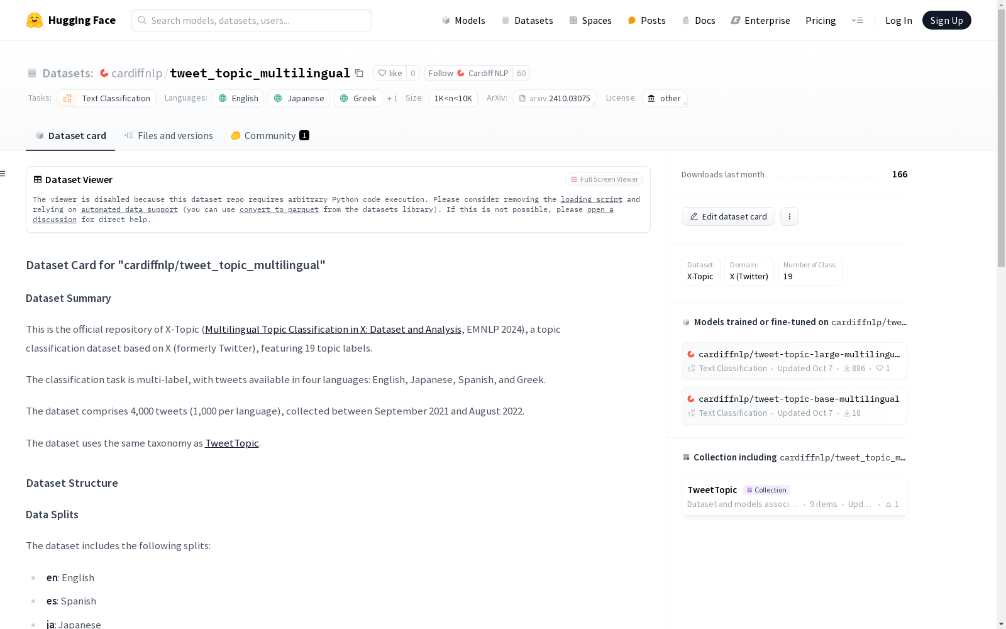This screenshot has width=1006, height=629.
Task: Open the Spaces nav item
Action: pos(590,20)
